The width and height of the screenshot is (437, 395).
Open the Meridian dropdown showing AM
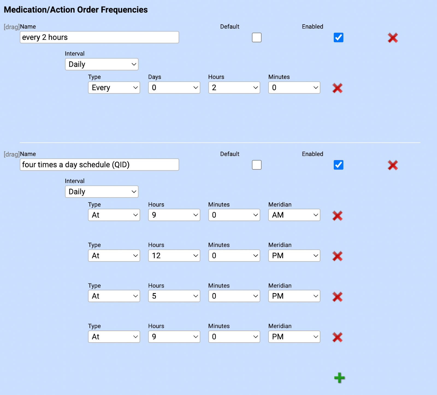click(294, 215)
